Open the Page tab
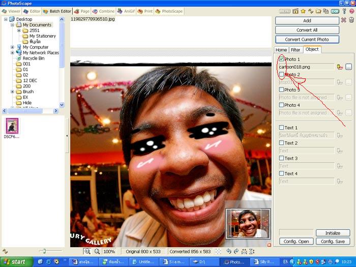The width and height of the screenshot is (356, 267). [82, 11]
